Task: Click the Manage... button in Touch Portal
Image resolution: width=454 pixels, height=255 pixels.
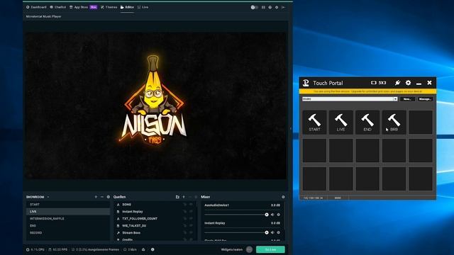Action: (x=425, y=99)
